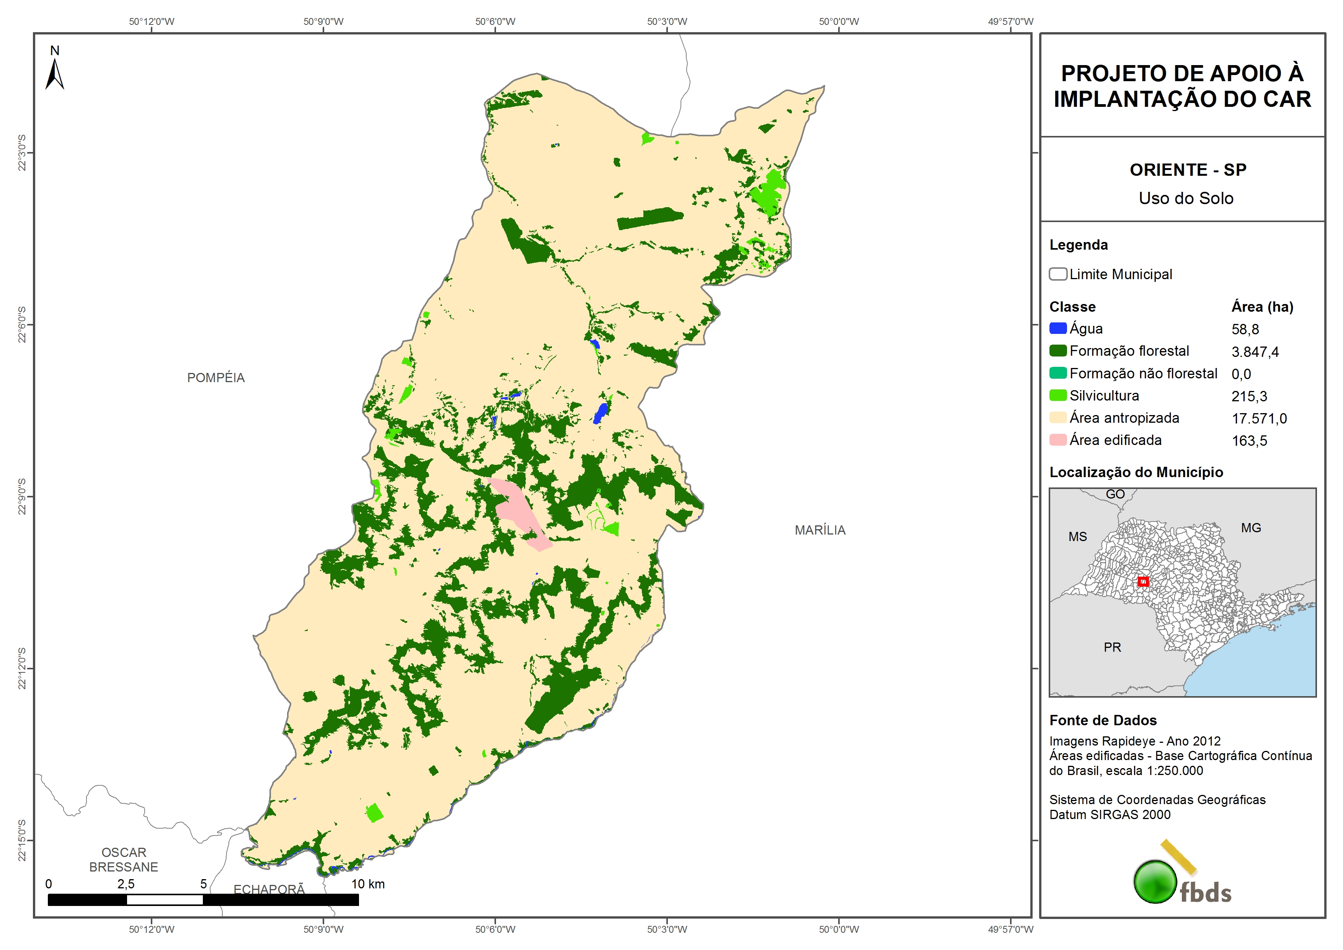Click the dark green Formação florestal swatch
This screenshot has height=950, width=1343.
(1057, 351)
